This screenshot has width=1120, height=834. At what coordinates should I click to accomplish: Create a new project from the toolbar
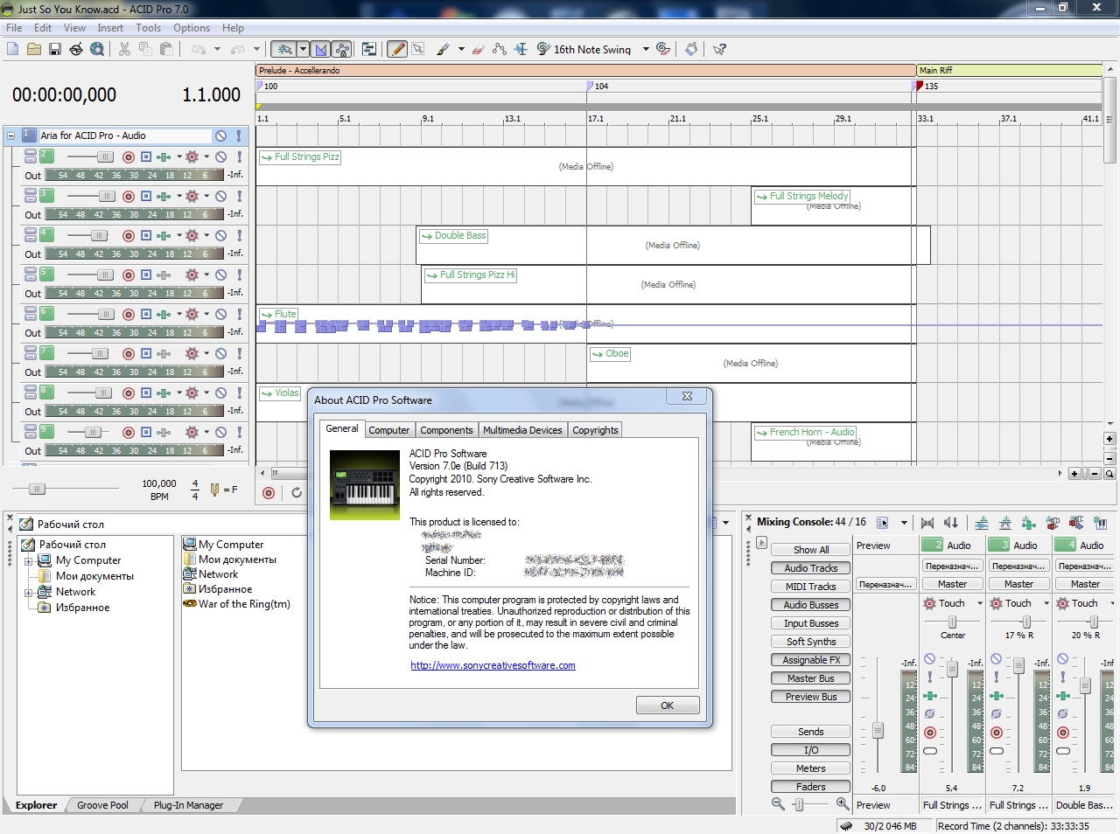[12, 49]
